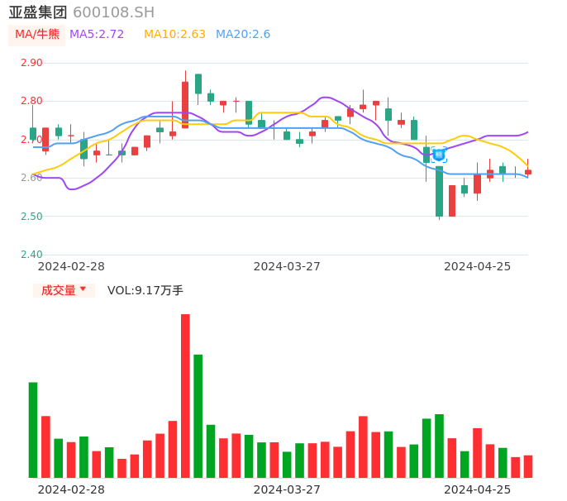Click the blue bear marker icon on chart
The width and height of the screenshot is (567, 501).
tap(439, 154)
